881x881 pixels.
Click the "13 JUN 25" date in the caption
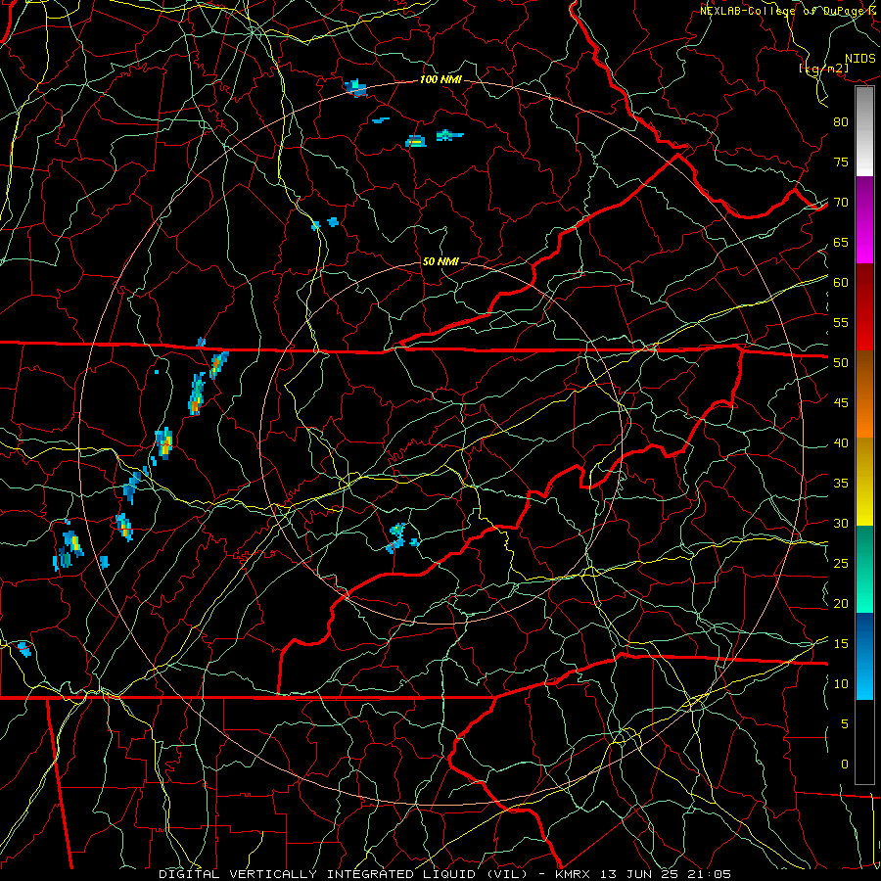[640, 874]
